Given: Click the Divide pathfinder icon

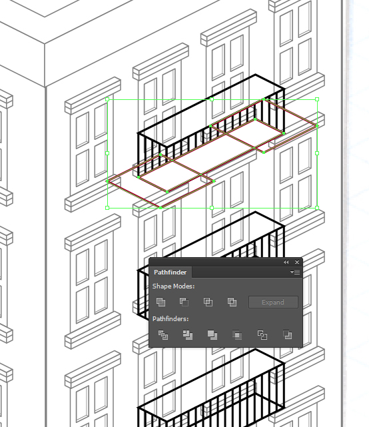Looking at the screenshot, I should 163,334.
